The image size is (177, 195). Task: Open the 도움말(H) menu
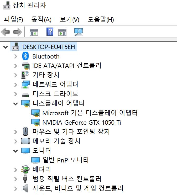[101, 19]
